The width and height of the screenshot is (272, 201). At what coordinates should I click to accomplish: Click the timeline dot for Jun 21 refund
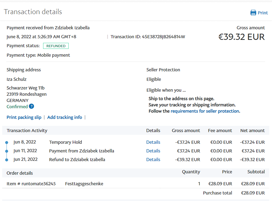7,160
